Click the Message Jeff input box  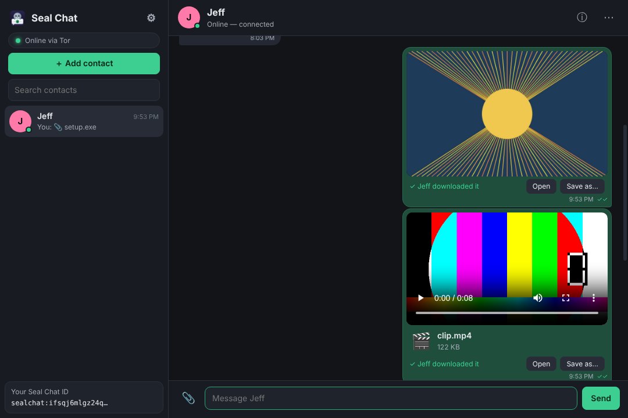[391, 398]
